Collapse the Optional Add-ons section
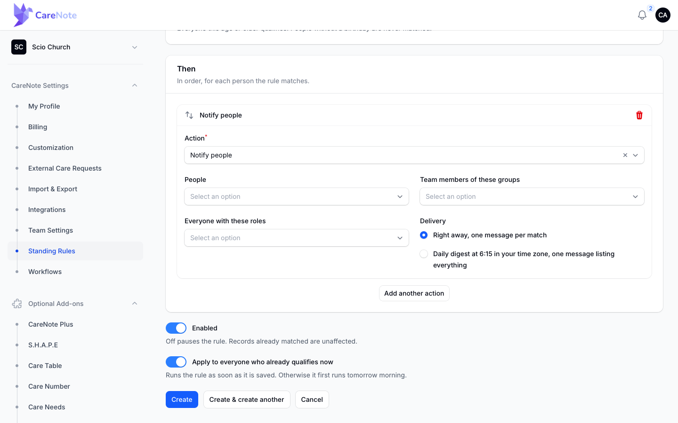 pos(135,304)
